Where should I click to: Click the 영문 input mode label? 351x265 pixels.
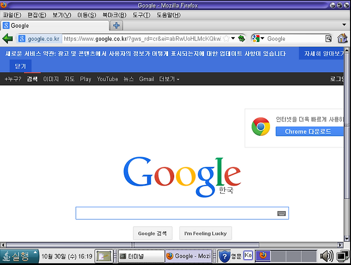pyautogui.click(x=236, y=256)
